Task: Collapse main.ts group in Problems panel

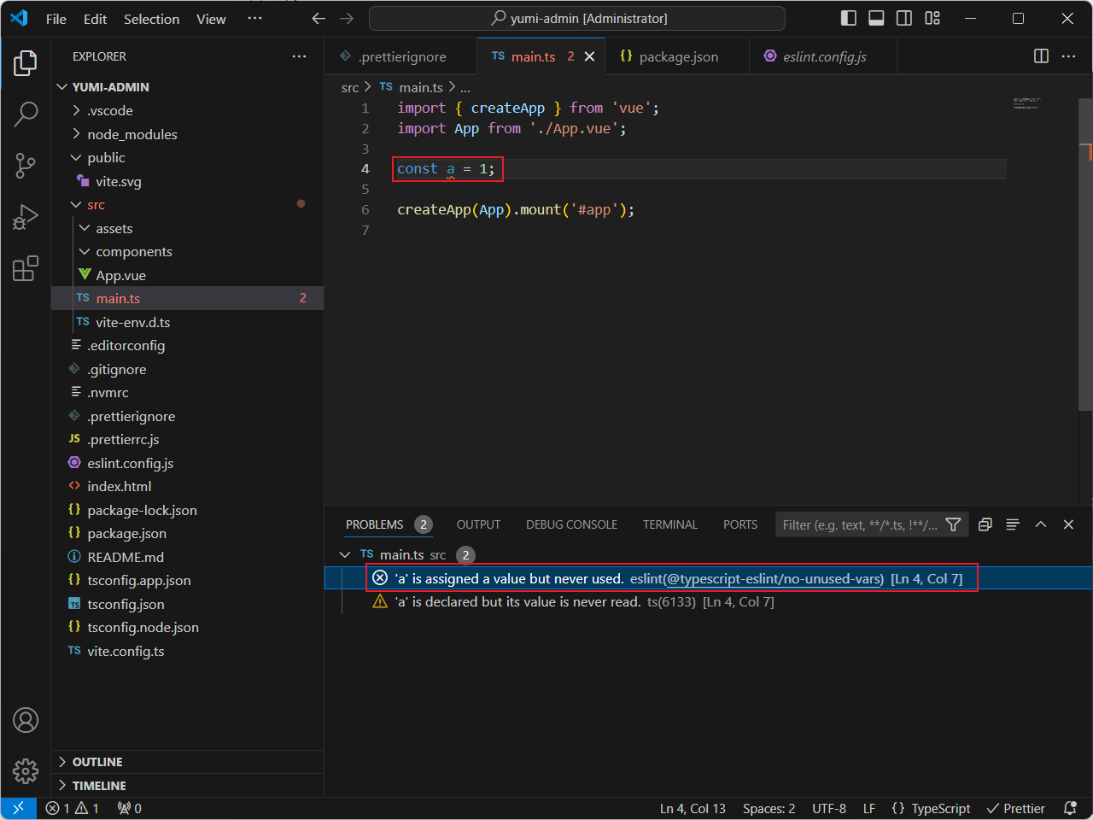Action: (x=345, y=555)
